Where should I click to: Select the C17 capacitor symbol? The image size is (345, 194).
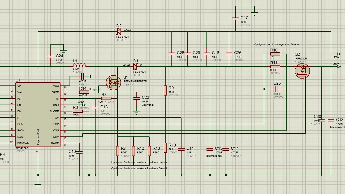click(226, 149)
